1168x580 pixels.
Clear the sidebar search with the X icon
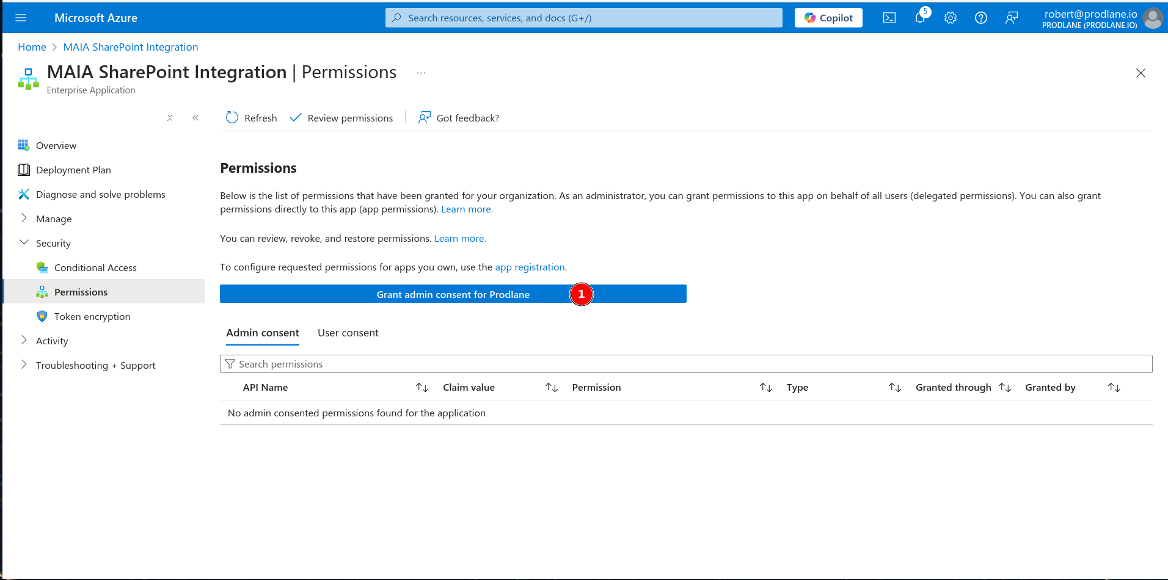pos(170,118)
